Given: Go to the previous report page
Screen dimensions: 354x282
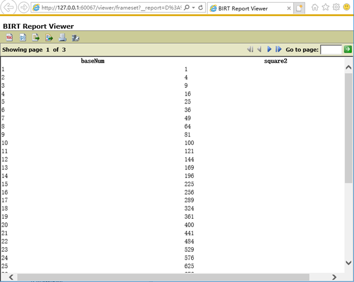Looking at the screenshot, I should point(259,50).
